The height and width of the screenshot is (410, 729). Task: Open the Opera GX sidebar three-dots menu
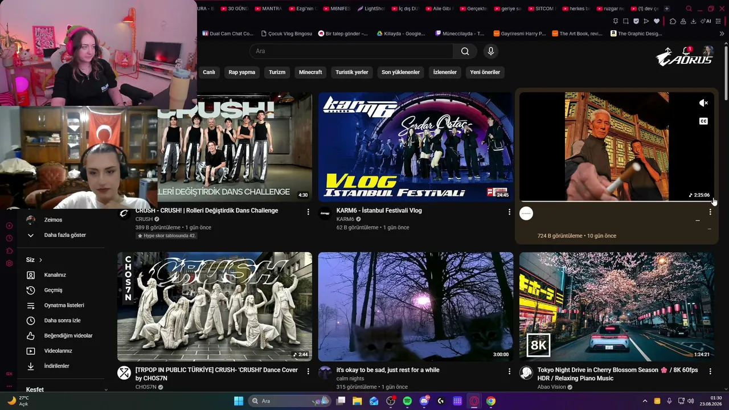pyautogui.click(x=9, y=386)
